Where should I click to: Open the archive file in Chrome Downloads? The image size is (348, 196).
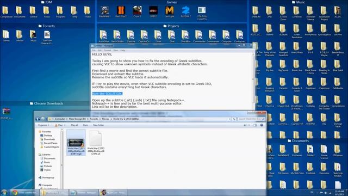click(6, 113)
